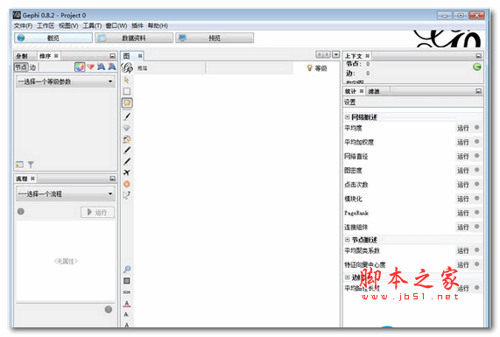This screenshot has height=337, width=500.
Task: Click the red underlined A label color icon
Action: pyautogui.click(x=127, y=303)
